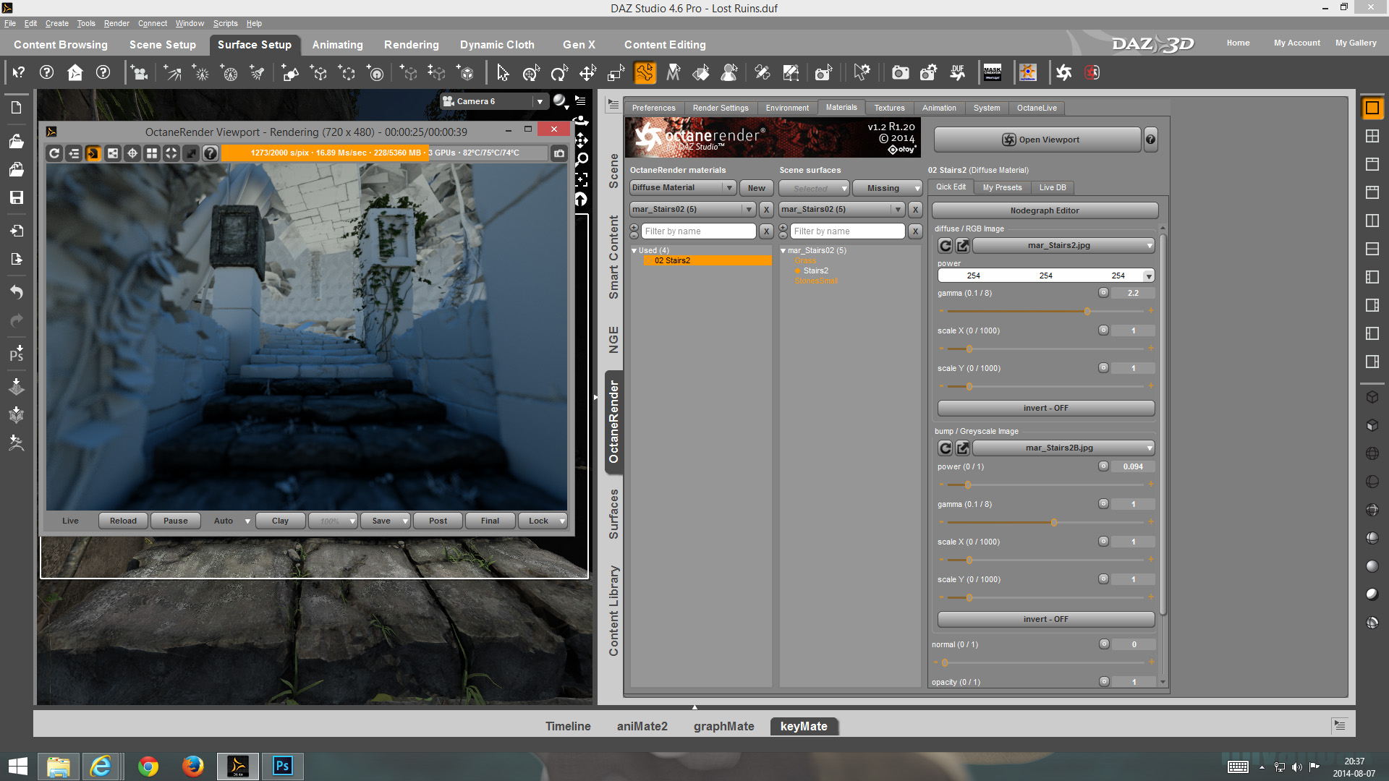Viewport: 1389px width, 781px height.
Task: Open the Camera 6 view selector dropdown
Action: 540,102
